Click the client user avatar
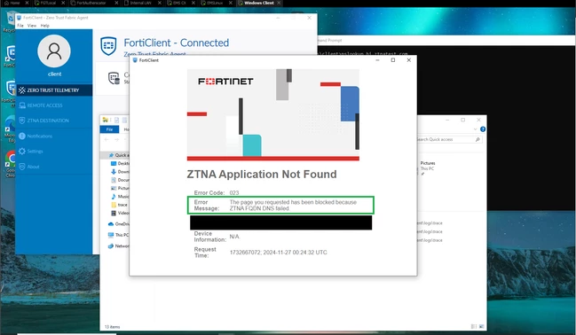This screenshot has width=576, height=335. coord(54,51)
